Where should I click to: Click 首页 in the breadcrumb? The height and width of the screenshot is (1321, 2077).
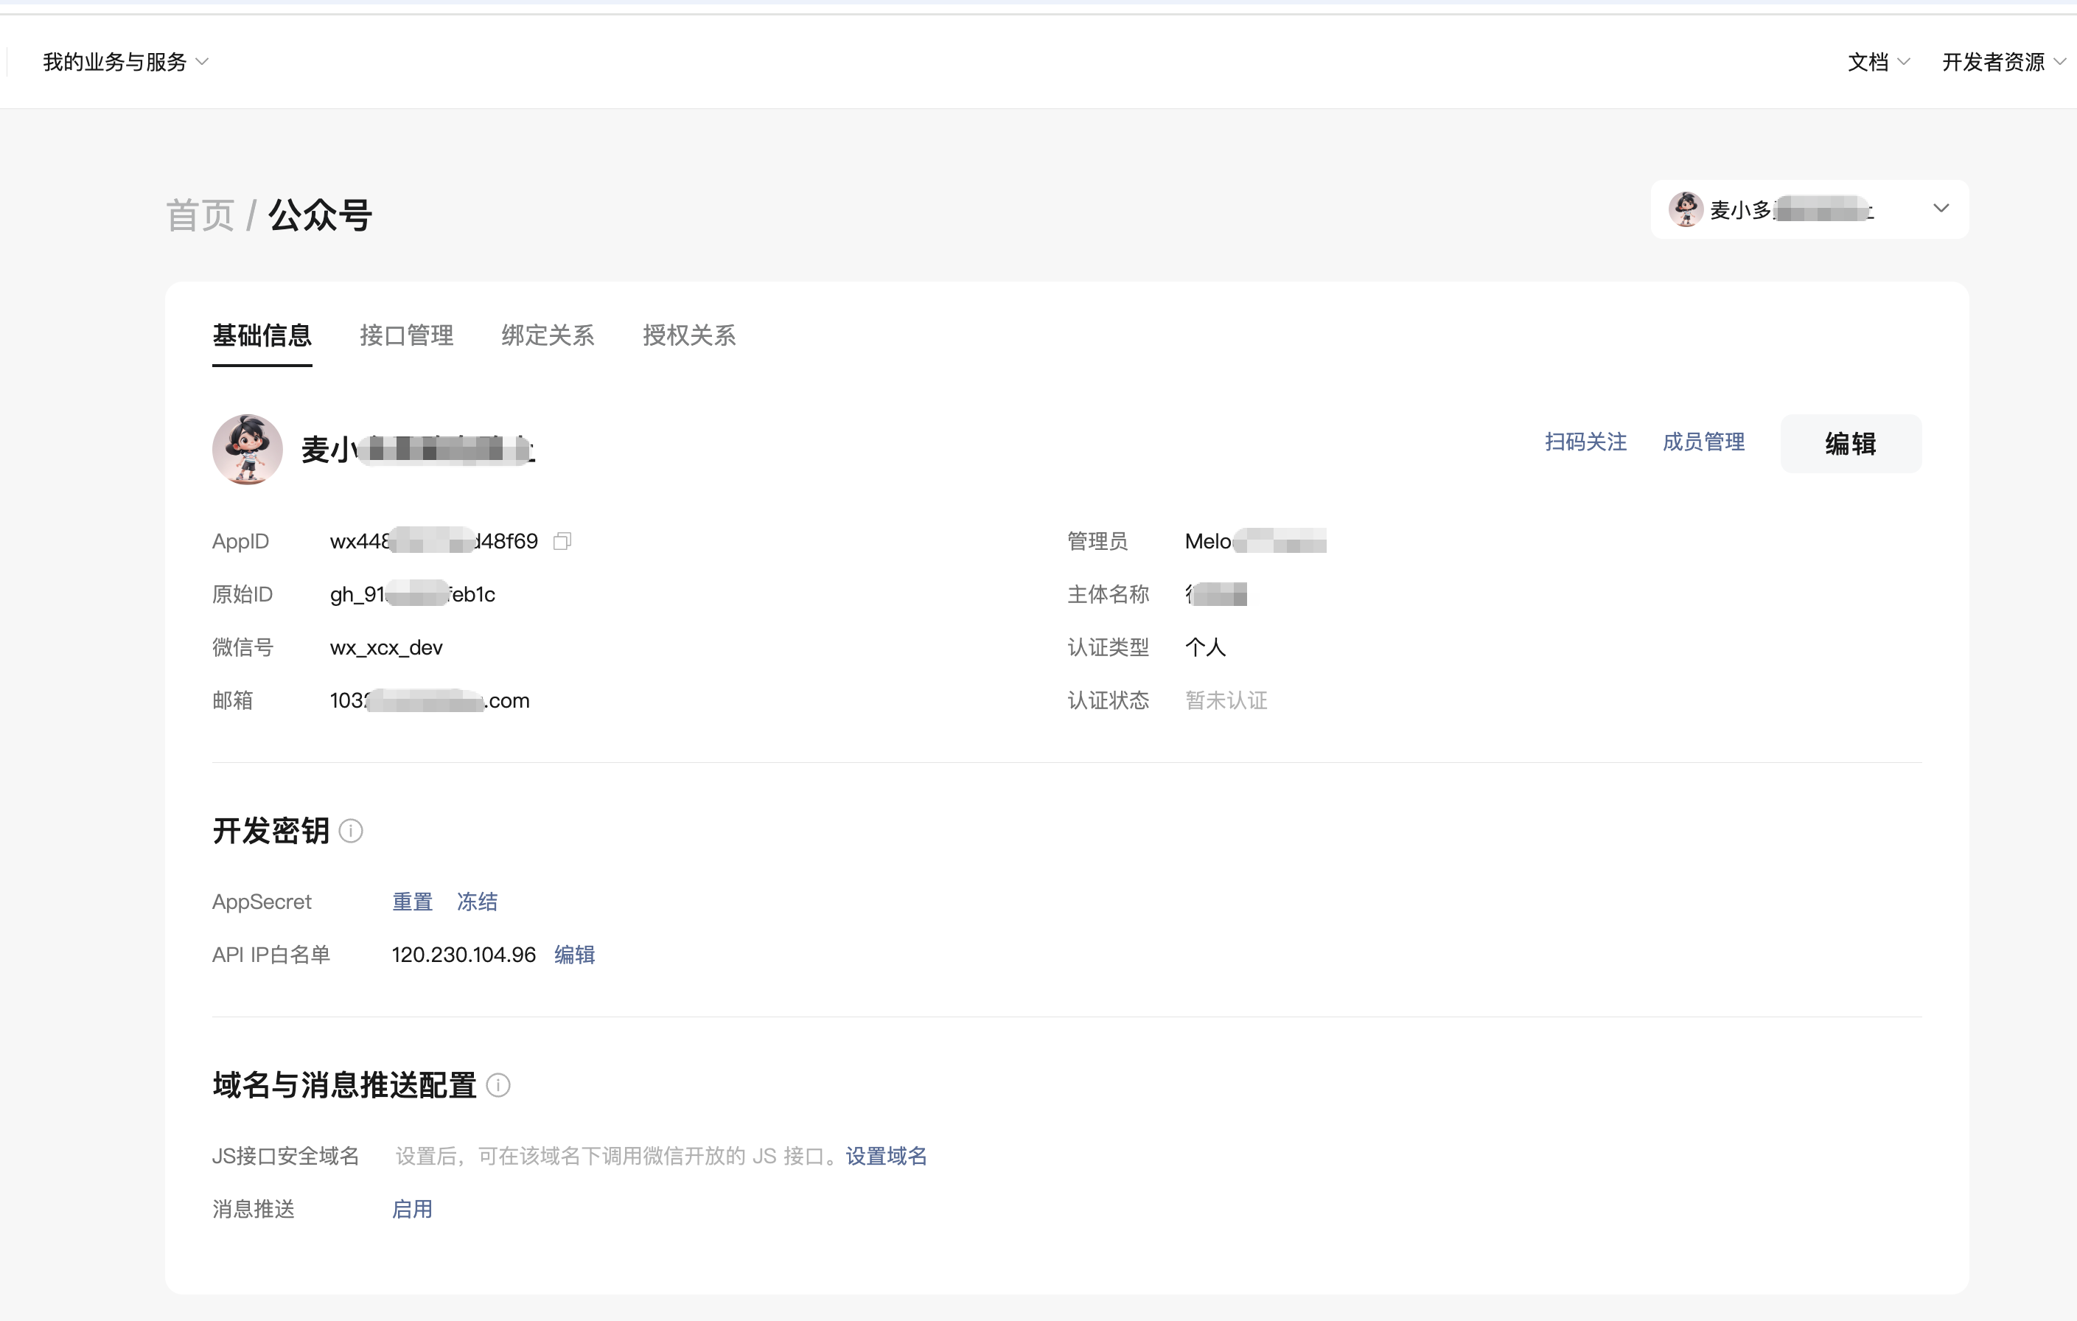pos(200,215)
